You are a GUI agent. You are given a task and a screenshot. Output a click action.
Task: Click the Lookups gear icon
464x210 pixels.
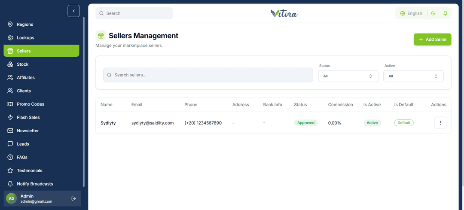(x=10, y=37)
